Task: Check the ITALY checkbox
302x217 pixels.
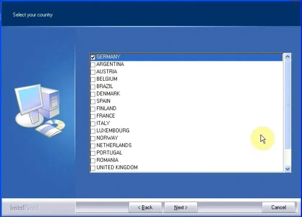Action: point(93,124)
